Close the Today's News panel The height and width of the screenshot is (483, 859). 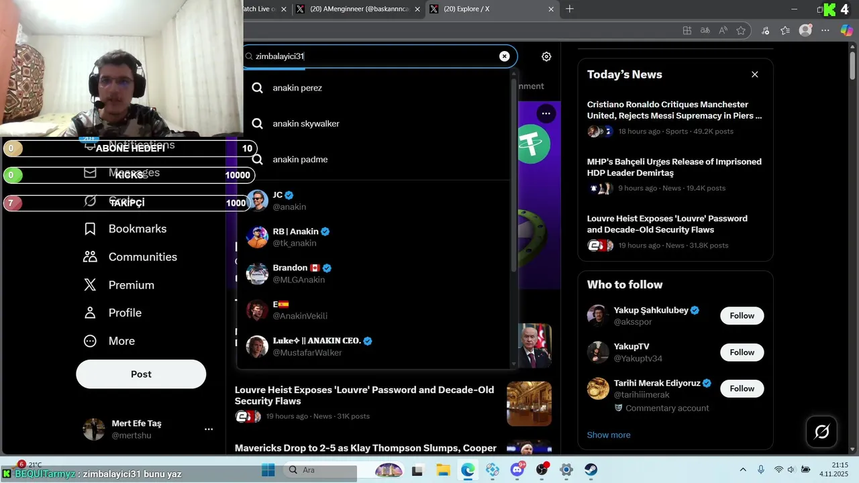[x=755, y=74]
